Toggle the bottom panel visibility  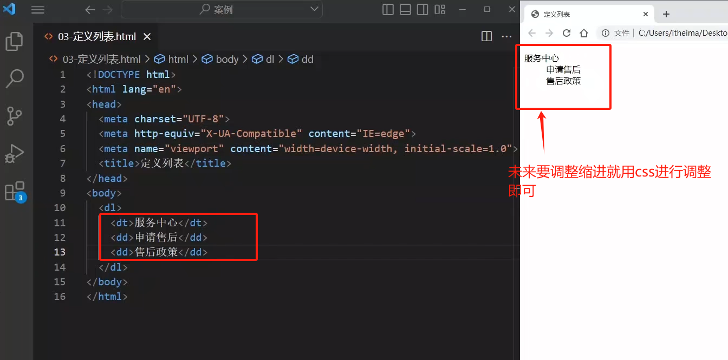405,10
